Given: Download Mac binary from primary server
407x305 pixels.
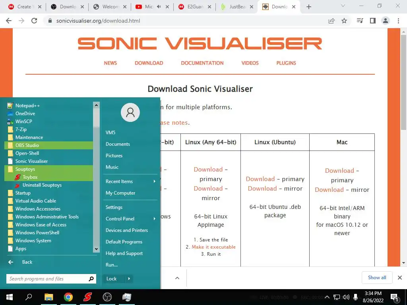Looking at the screenshot, I should 339,171.
